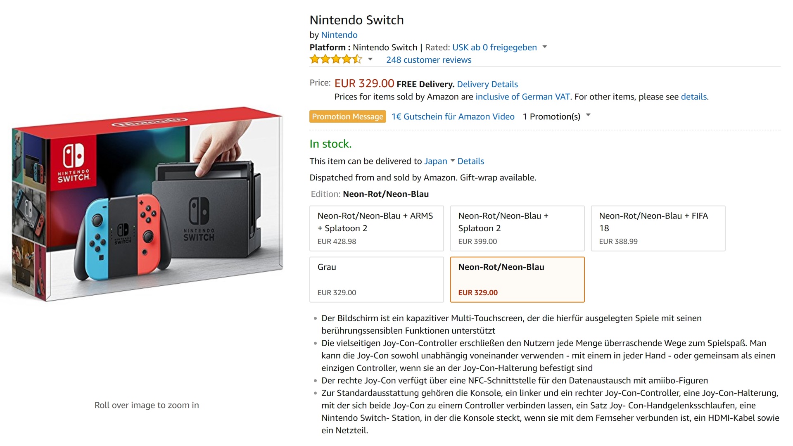Screen dimensions: 793x446
Task: Open the Delivery Details link
Action: pos(487,84)
